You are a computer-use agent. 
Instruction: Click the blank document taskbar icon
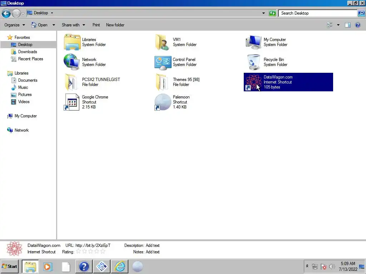[66, 267]
